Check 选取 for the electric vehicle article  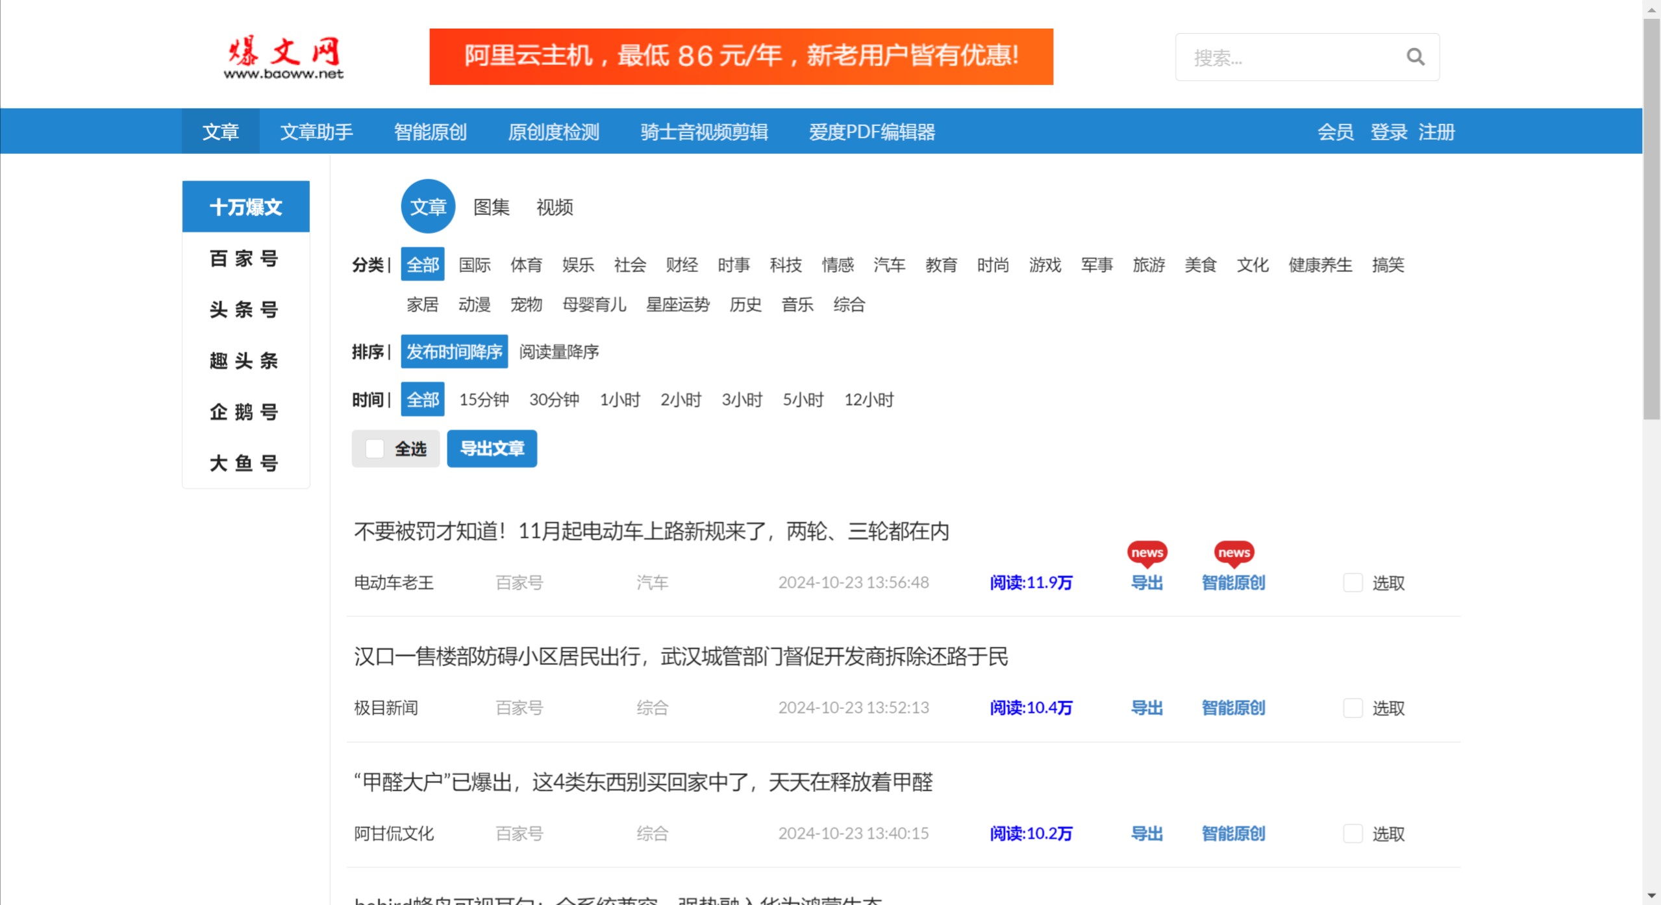coord(1353,583)
